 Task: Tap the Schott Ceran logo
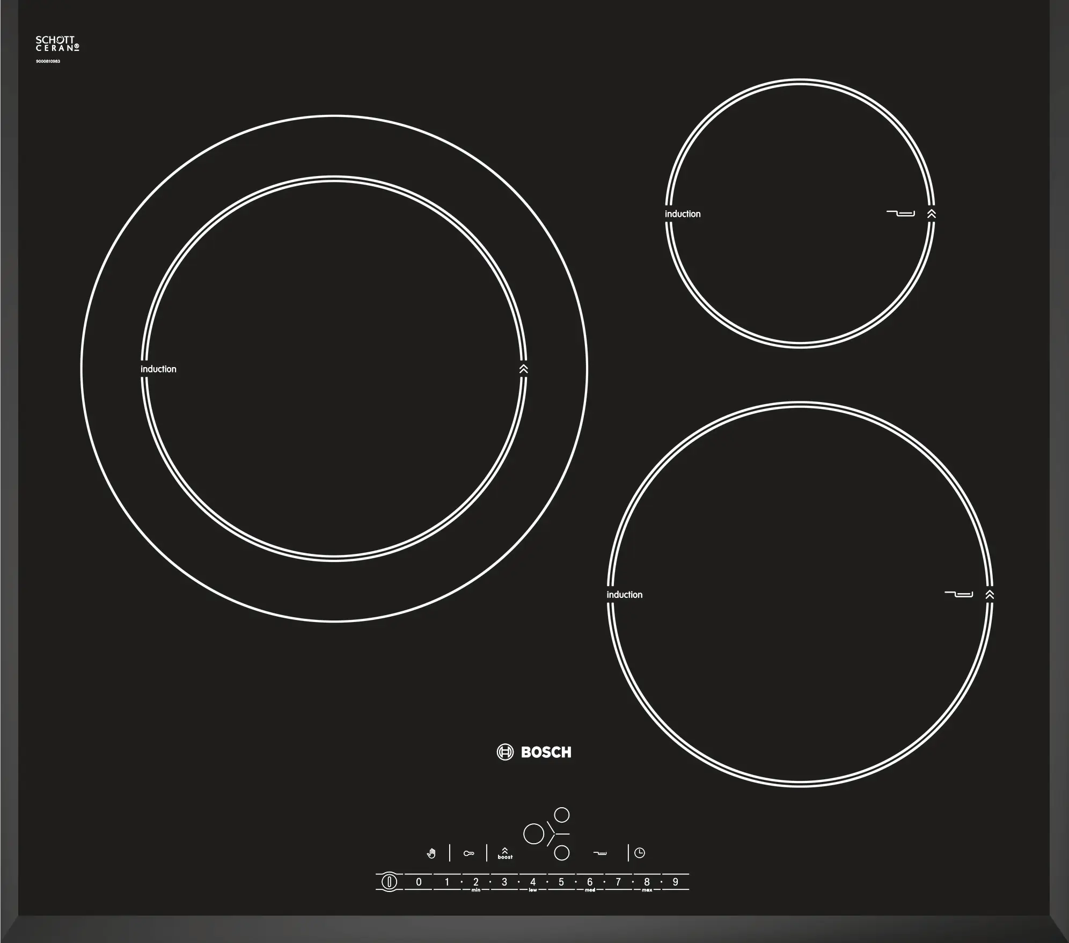tap(57, 43)
